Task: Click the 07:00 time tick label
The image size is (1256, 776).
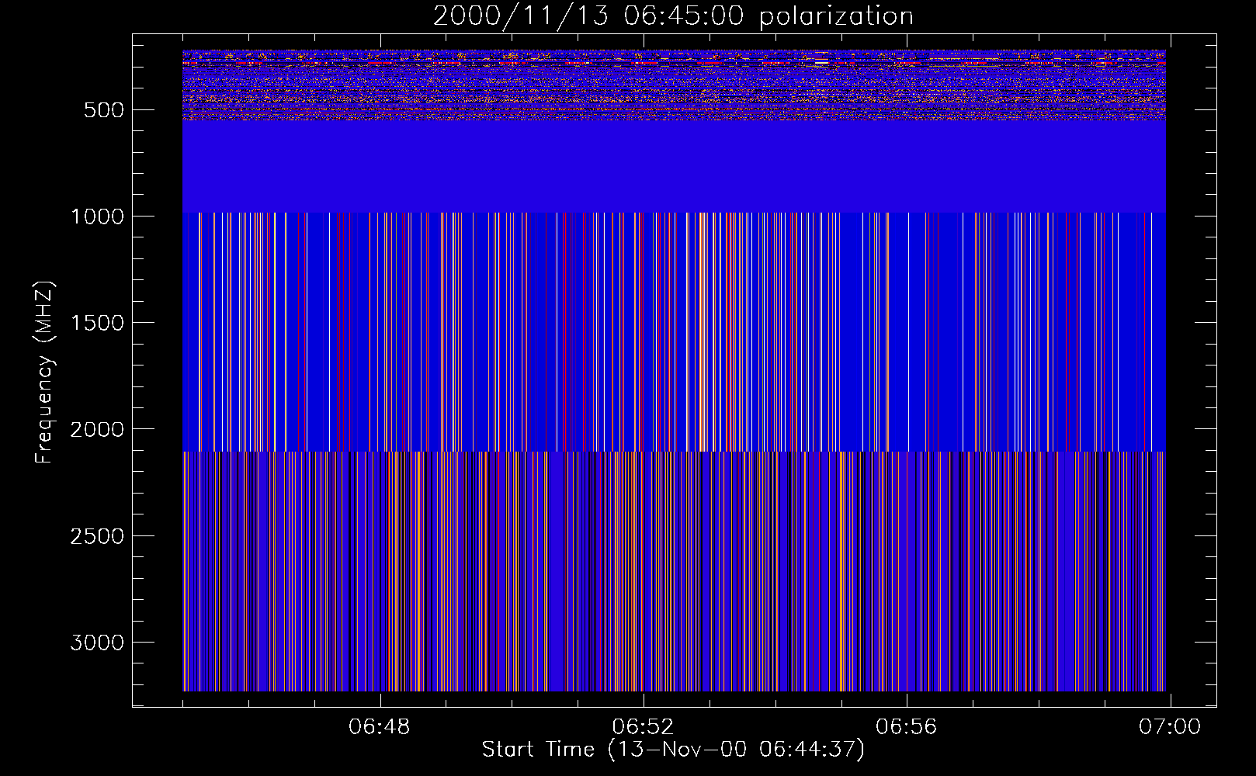Action: tap(1170, 727)
